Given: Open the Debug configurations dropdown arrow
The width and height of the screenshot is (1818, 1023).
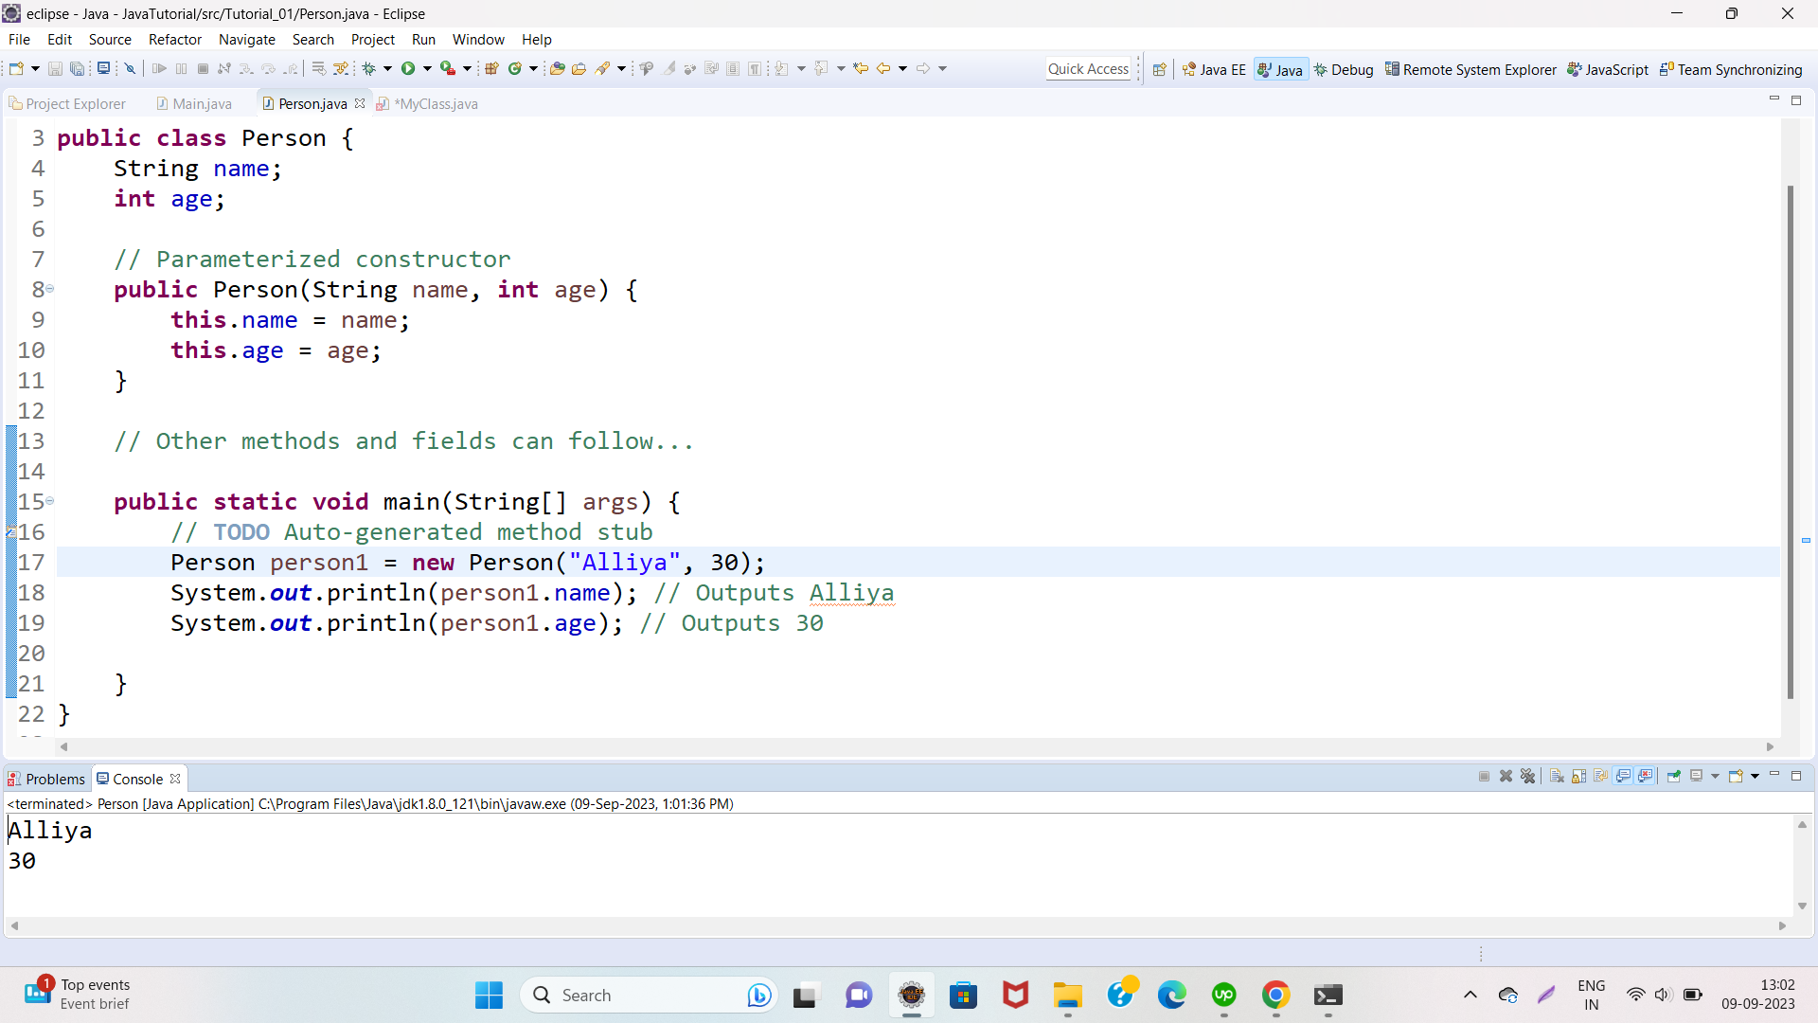Looking at the screenshot, I should [x=387, y=68].
